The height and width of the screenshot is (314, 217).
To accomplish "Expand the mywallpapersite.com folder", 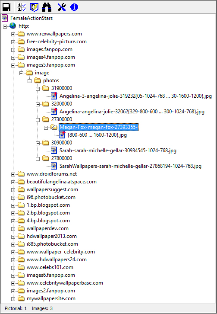I will [13, 299].
